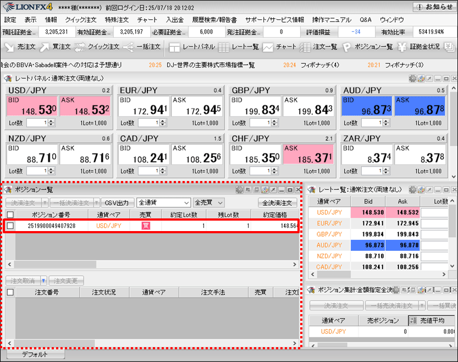This screenshot has height=362, width=458.
Task: Click the 売注文 sell order toolbar icon
Action: pyautogui.click(x=20, y=47)
